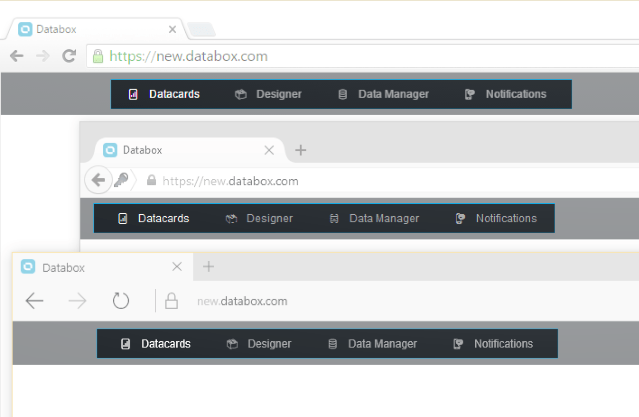Click the Data Manager icon in Firefox window
Viewport: 639px width, 417px height.
(334, 219)
